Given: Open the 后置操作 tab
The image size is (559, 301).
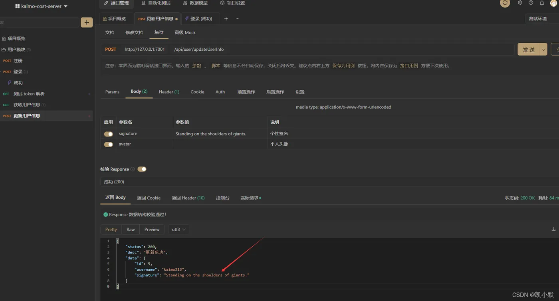Looking at the screenshot, I should 275,92.
